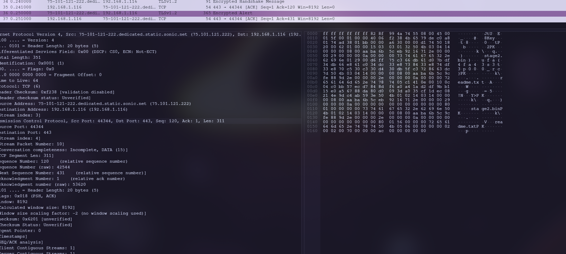Viewport: 566px width, 254px height.
Task: Select the Urgent Pointer: 0 field
Action: (20, 231)
